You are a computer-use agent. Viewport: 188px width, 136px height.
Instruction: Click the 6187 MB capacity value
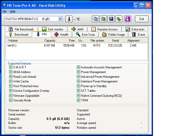49,45
